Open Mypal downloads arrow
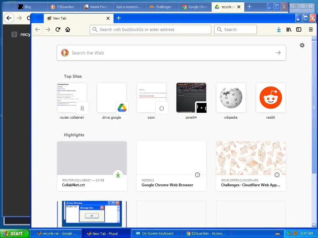318x238 pixels. [x=279, y=29]
